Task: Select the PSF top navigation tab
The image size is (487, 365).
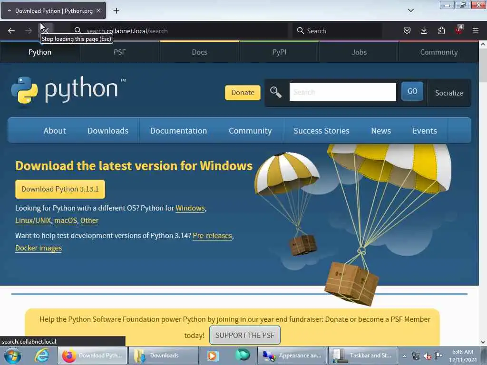Action: (x=119, y=52)
